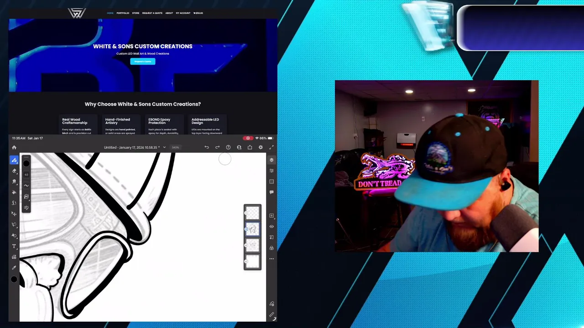Select the shapes tool above the Text tool
Screen dimensions: 584x328
click(14, 236)
